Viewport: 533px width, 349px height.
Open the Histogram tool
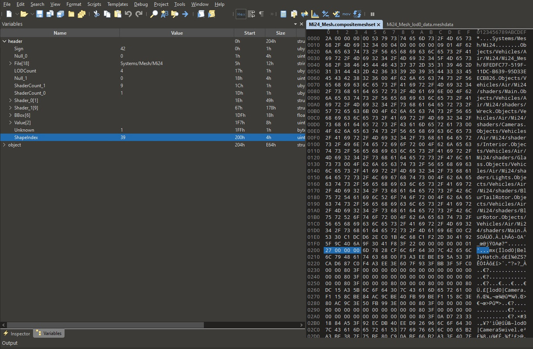coord(315,14)
